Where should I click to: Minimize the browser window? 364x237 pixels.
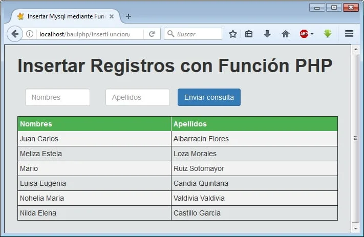[x=317, y=8]
